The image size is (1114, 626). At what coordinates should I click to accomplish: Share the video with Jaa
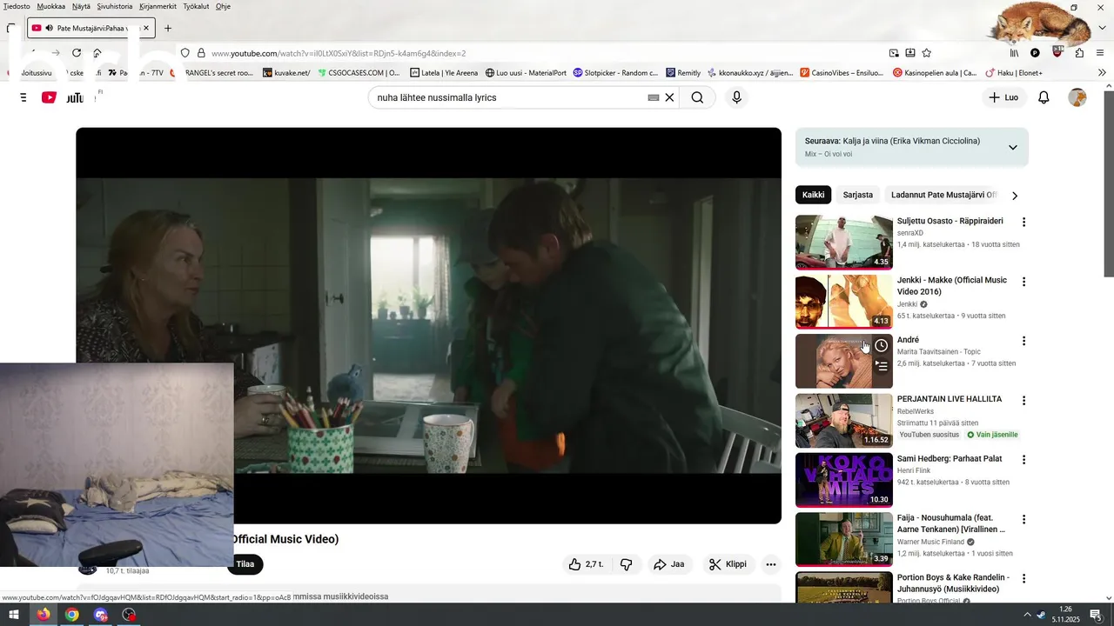click(x=668, y=564)
